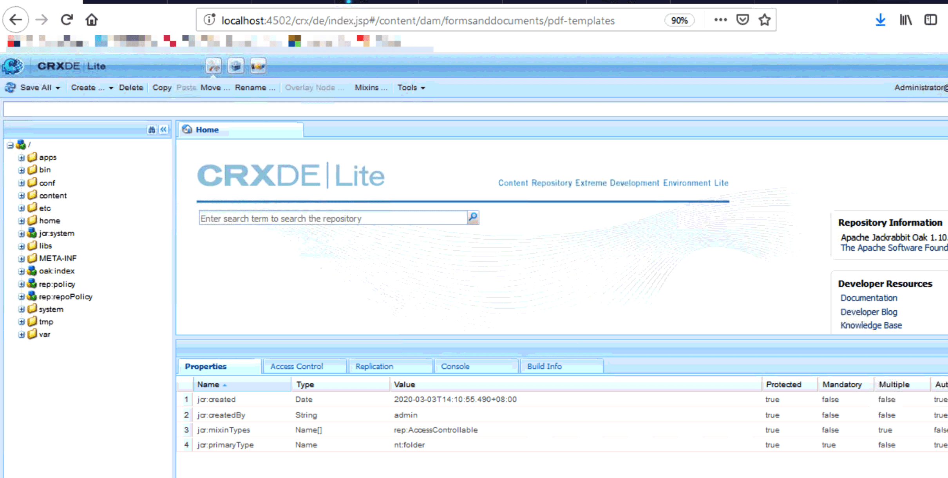Click the repository search input field
Image resolution: width=948 pixels, height=478 pixels.
tap(333, 218)
